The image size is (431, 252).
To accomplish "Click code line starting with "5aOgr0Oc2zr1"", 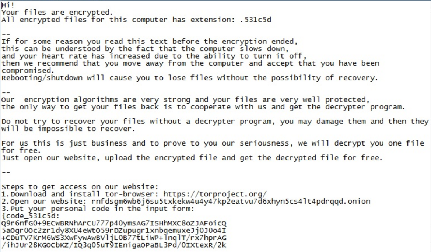I will tap(113, 231).
